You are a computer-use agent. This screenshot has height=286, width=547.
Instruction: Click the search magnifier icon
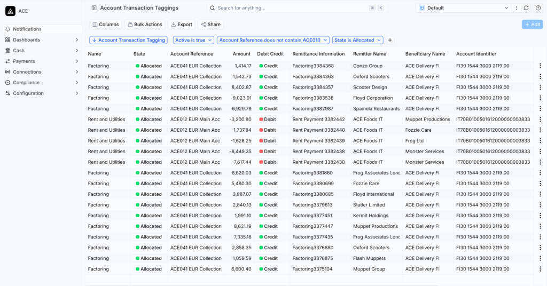[x=213, y=7]
